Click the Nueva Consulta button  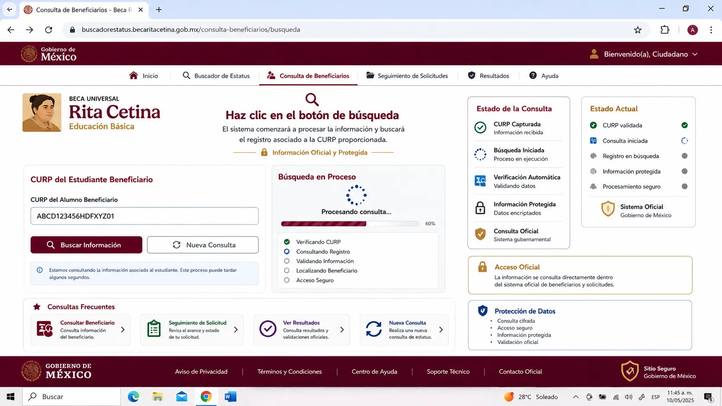(203, 245)
